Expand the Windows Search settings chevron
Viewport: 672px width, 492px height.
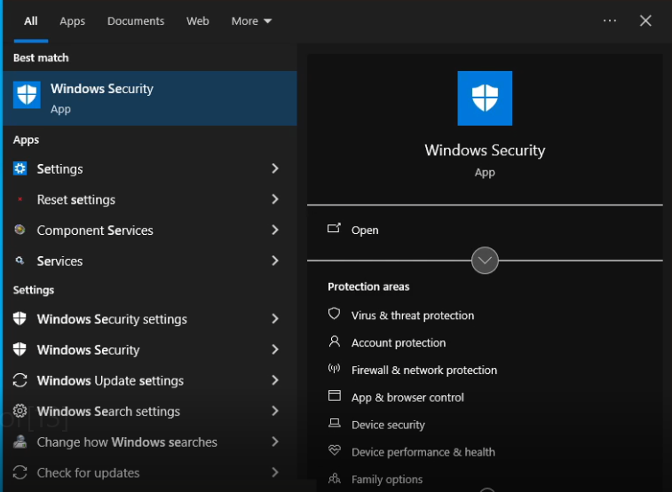(275, 411)
